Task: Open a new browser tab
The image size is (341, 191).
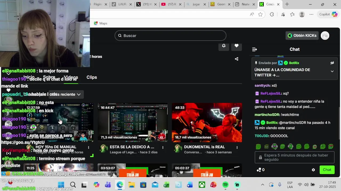Action: (x=287, y=4)
